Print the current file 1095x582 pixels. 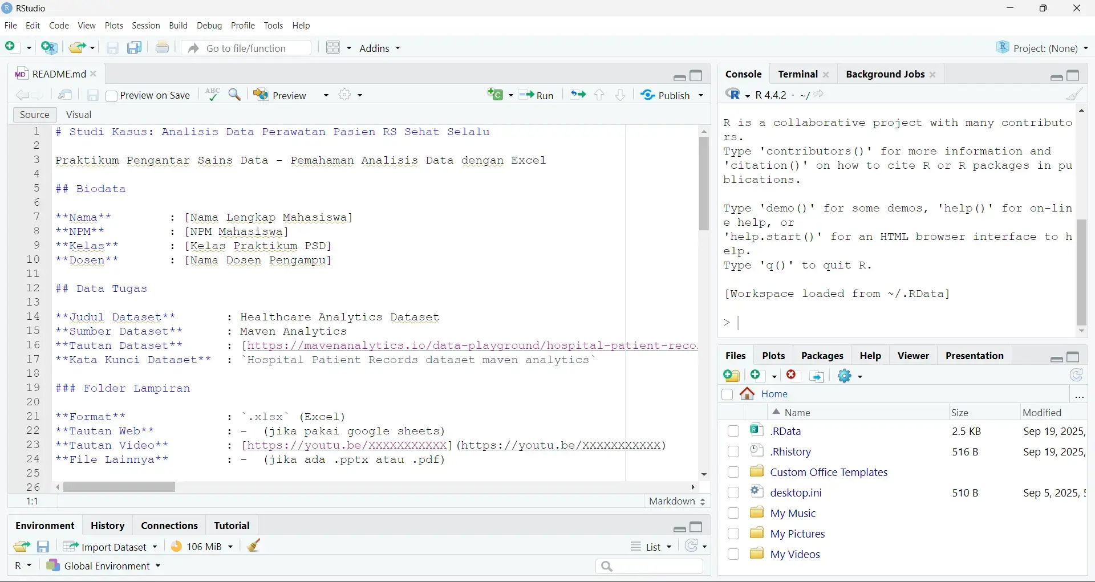coord(162,48)
